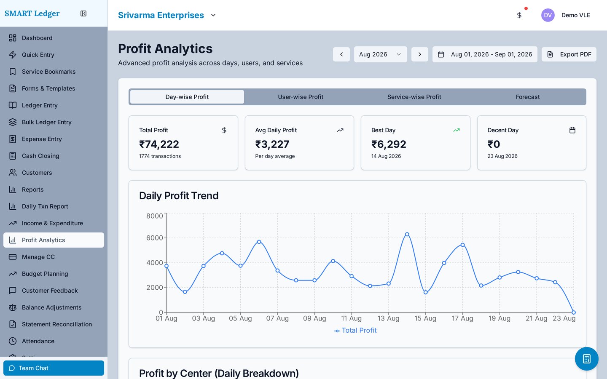Viewport: 607px width, 379px height.
Task: Click the Export PDF button
Action: [x=569, y=54]
